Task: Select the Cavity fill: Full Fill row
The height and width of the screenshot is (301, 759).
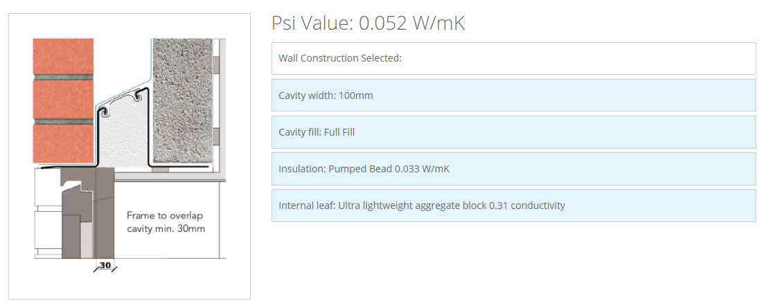Action: [x=513, y=132]
